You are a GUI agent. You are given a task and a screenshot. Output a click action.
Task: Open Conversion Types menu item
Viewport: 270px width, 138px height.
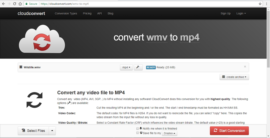click(x=66, y=13)
